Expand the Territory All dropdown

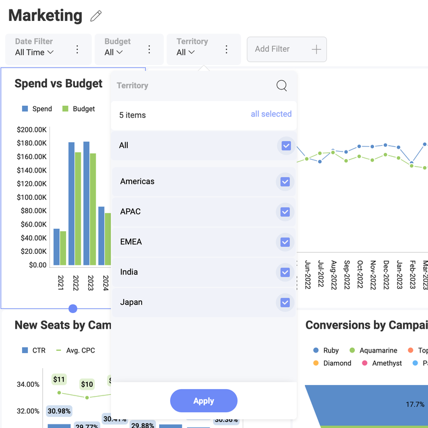(x=185, y=52)
